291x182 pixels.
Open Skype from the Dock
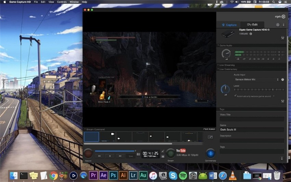(173, 176)
